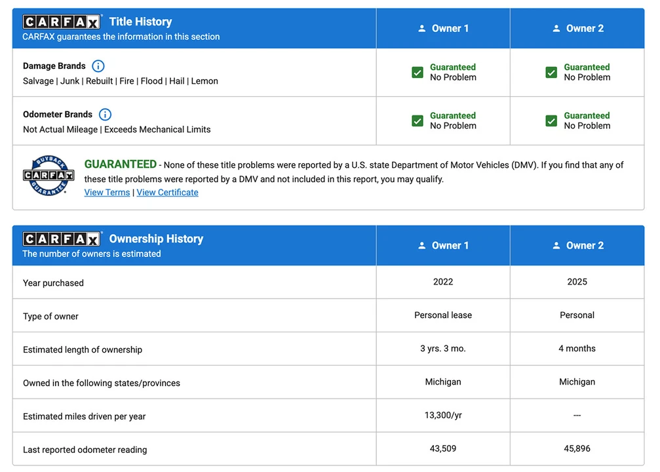Click the number of owners is estimated subtitle
The image size is (660, 472).
click(92, 254)
